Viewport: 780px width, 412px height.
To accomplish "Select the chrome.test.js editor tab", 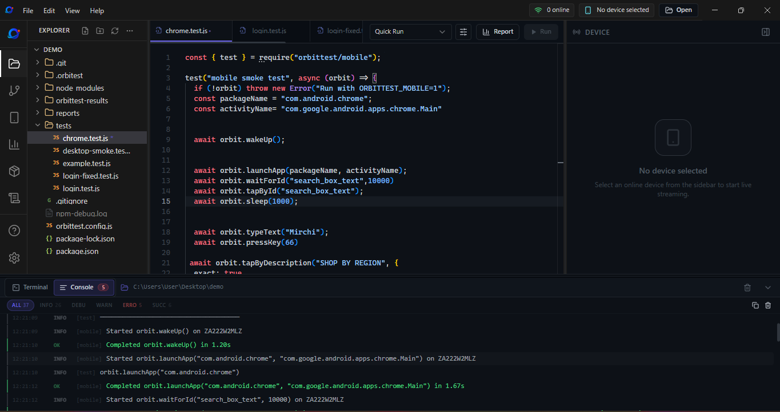I will pyautogui.click(x=191, y=31).
